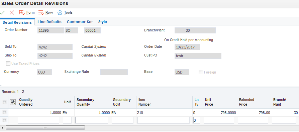Click the Order Date field 10/23/2017
Screen dimensions: 299x132
click(187, 47)
